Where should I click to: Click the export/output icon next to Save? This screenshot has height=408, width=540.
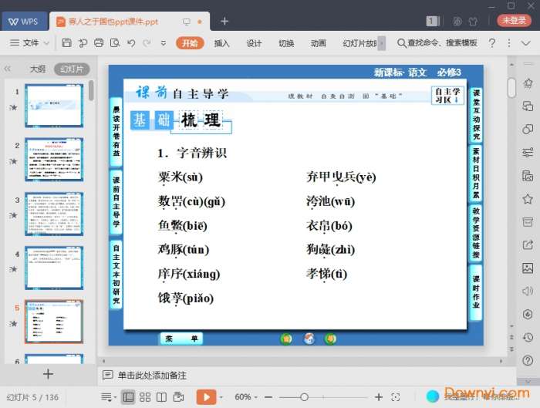(x=83, y=43)
